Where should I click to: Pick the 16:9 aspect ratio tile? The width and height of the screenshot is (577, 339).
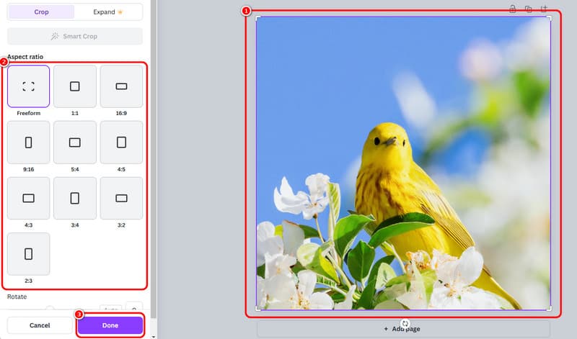coord(121,86)
